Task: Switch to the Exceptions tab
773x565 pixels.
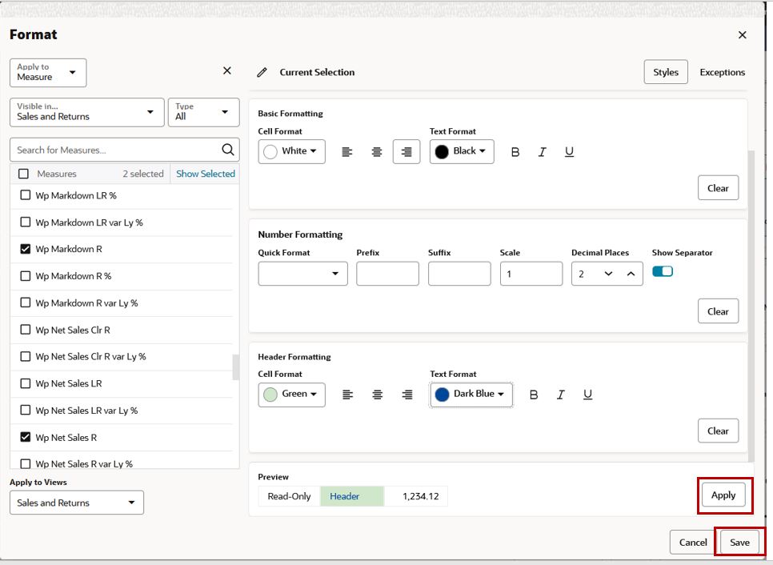Action: click(x=723, y=72)
